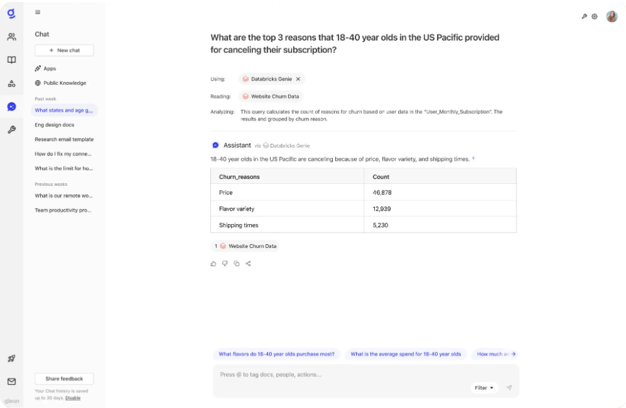Image resolution: width=626 pixels, height=408 pixels.
Task: Give thumbs down to the answer
Action: pos(225,264)
